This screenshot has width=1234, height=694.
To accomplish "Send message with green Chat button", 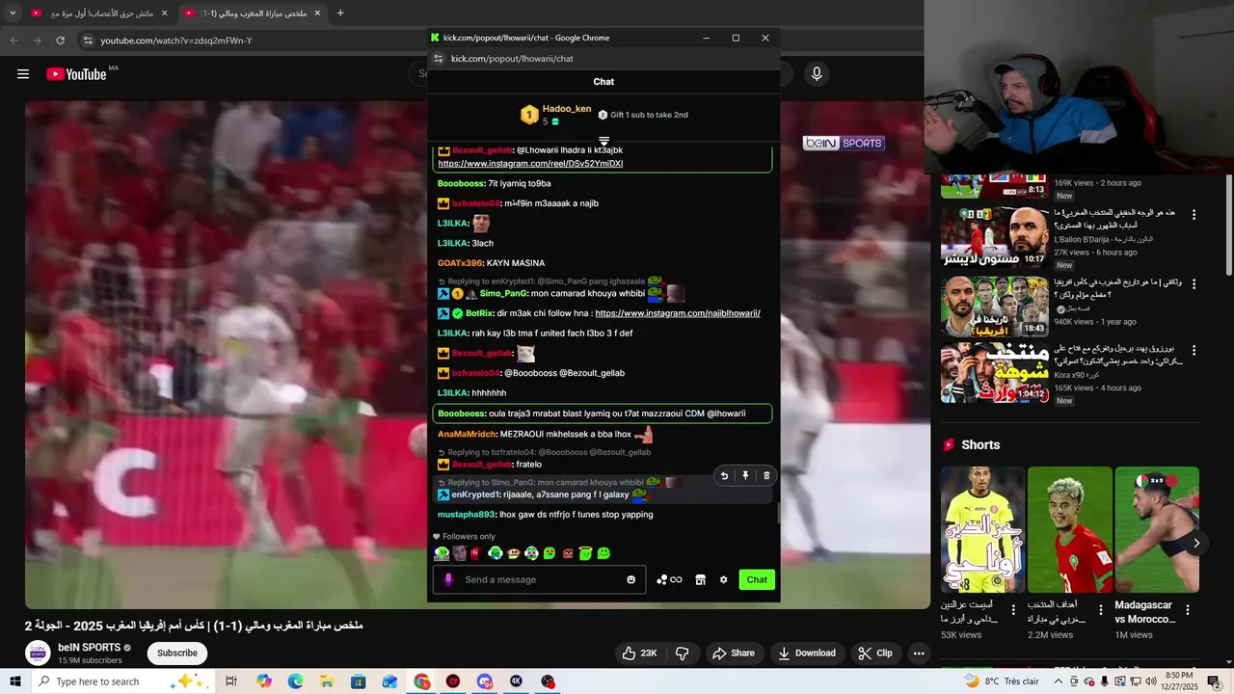I will pyautogui.click(x=757, y=579).
